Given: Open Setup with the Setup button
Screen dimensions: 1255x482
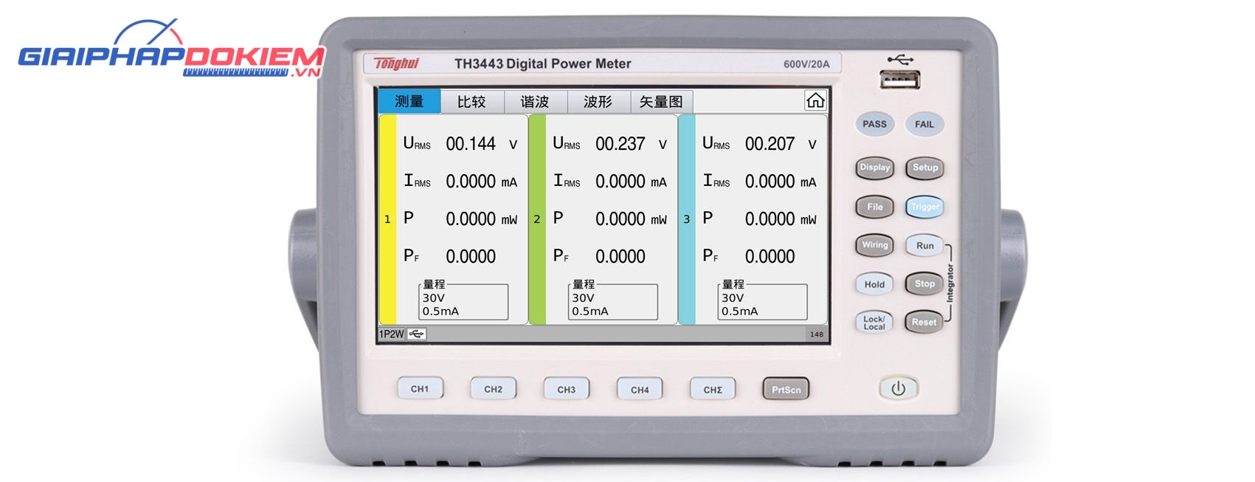Looking at the screenshot, I should tap(925, 168).
